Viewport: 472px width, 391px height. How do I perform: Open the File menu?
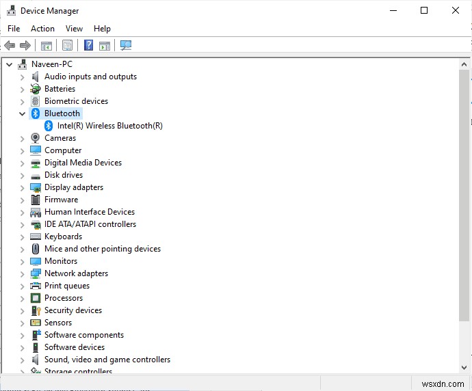tap(14, 29)
